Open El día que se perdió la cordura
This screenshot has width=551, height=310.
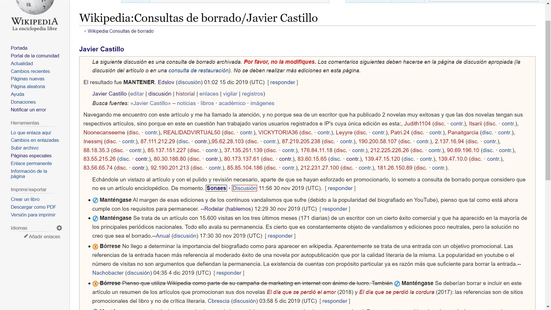point(397,292)
